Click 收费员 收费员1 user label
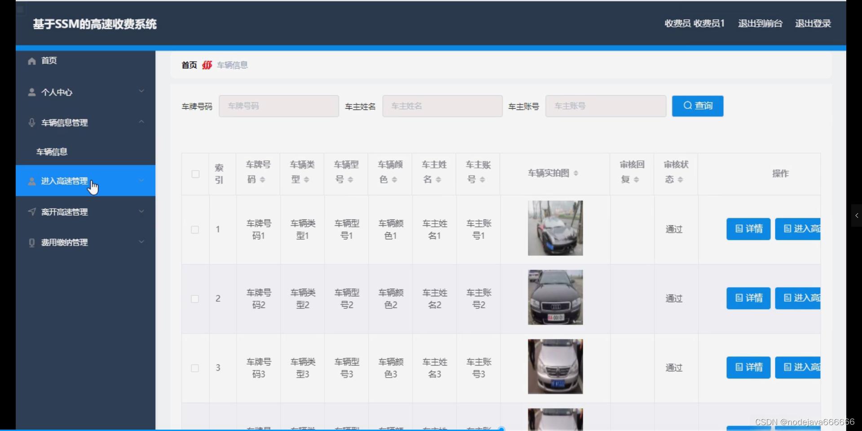The width and height of the screenshot is (862, 431). click(695, 23)
